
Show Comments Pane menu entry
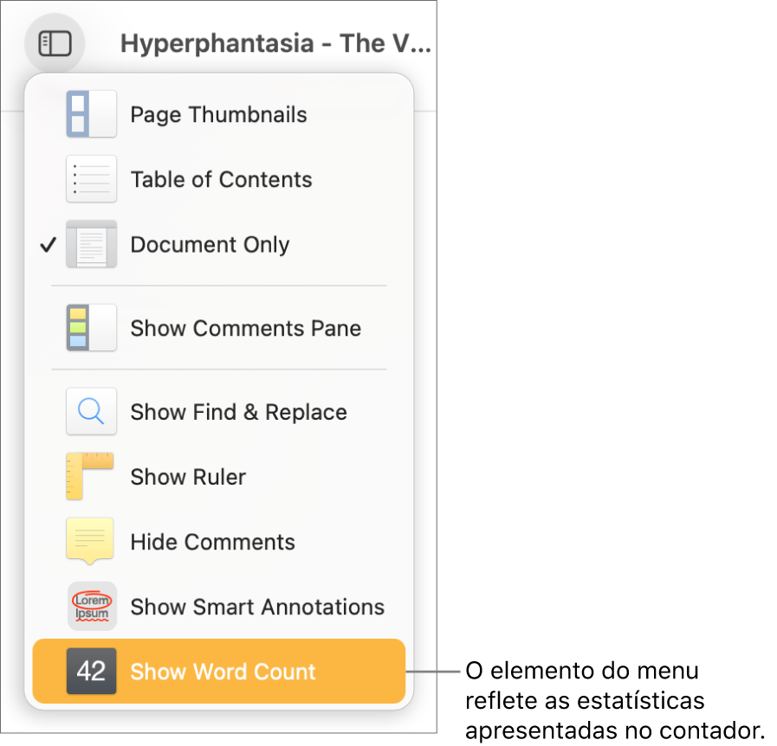pos(245,328)
